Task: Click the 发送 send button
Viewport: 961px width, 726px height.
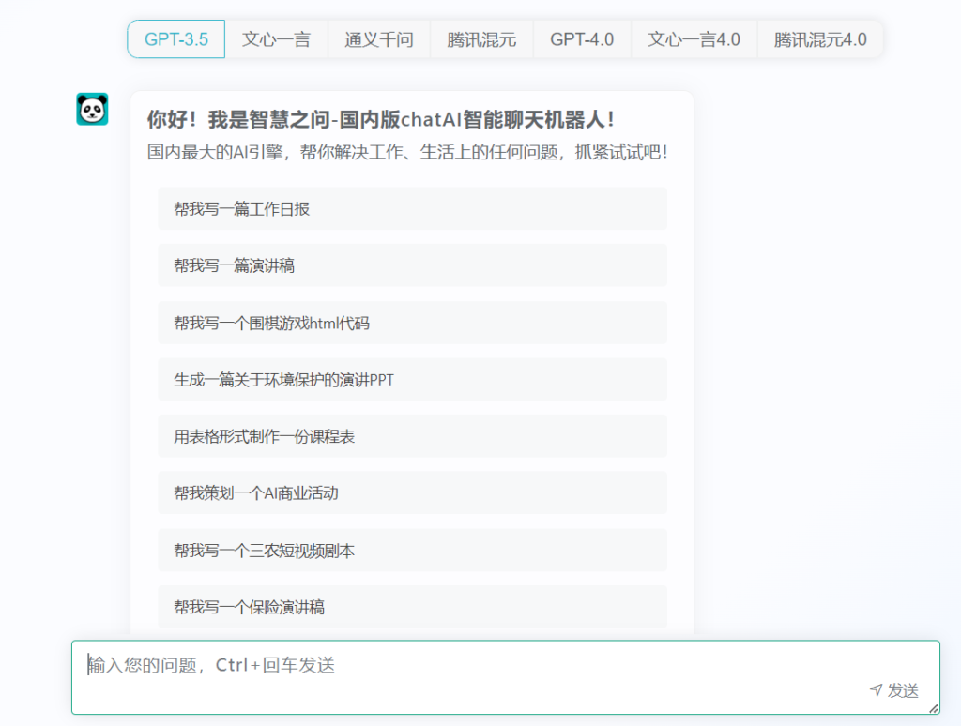Action: [894, 690]
